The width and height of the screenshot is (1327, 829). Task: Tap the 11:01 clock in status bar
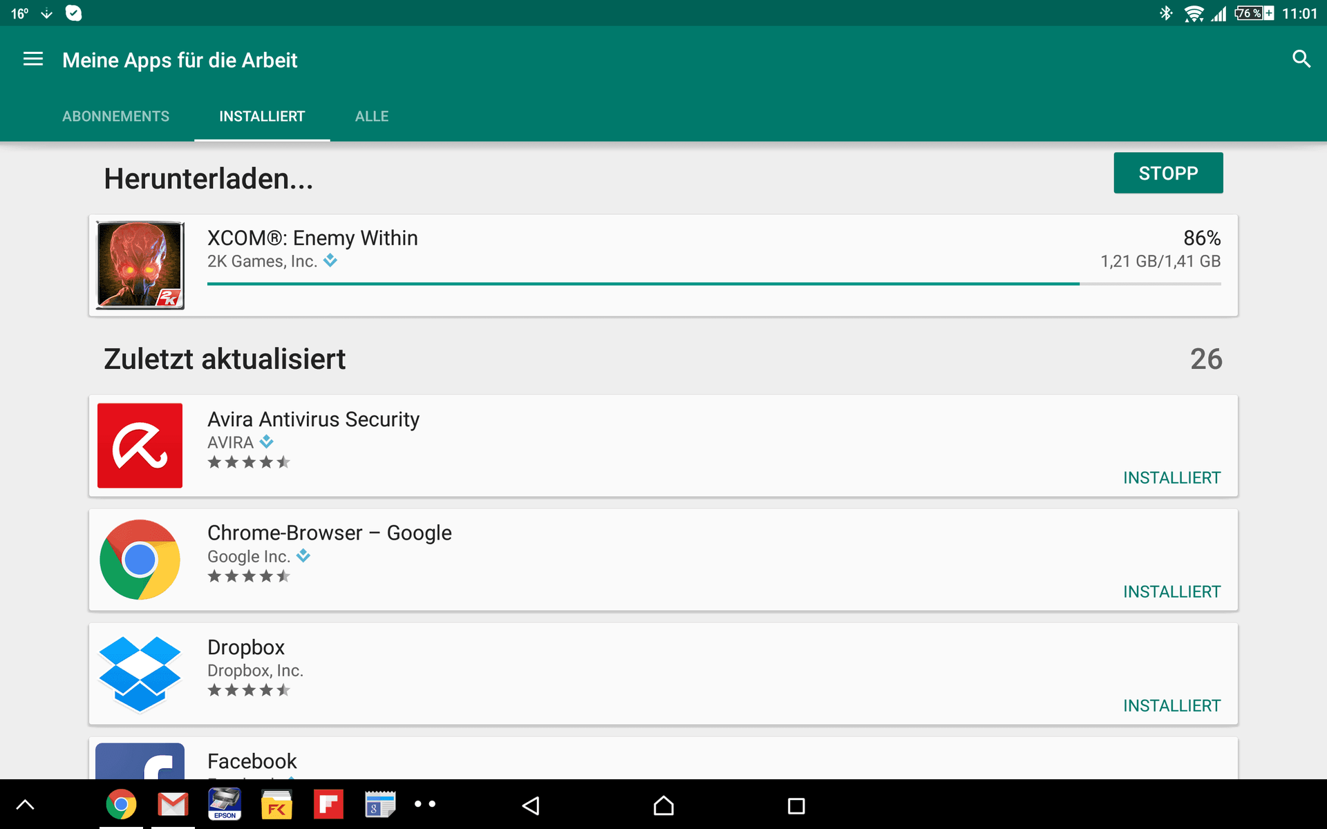click(1299, 14)
